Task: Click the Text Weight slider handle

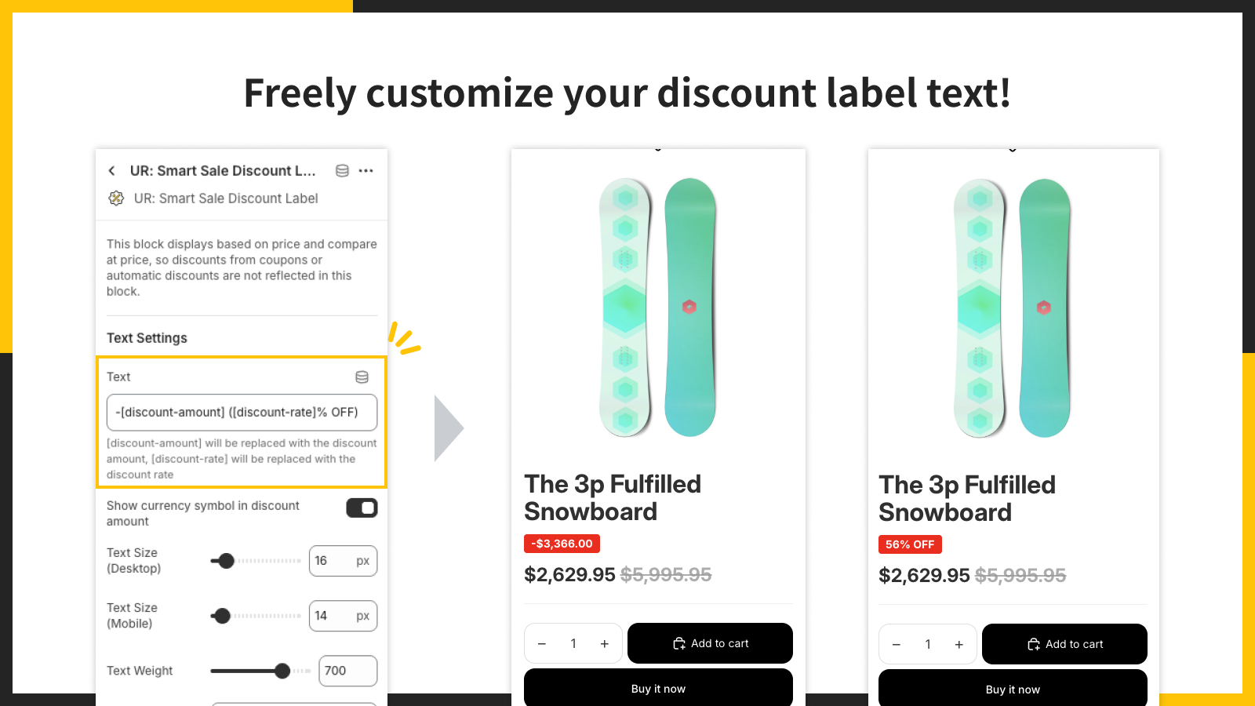Action: [x=282, y=671]
